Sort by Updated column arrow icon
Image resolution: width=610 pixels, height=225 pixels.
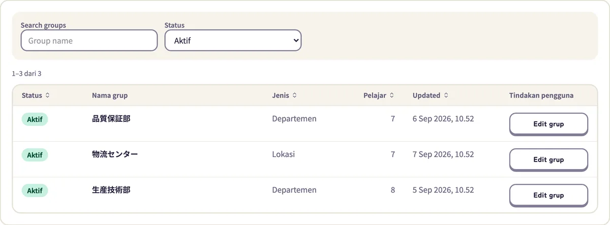pyautogui.click(x=446, y=95)
